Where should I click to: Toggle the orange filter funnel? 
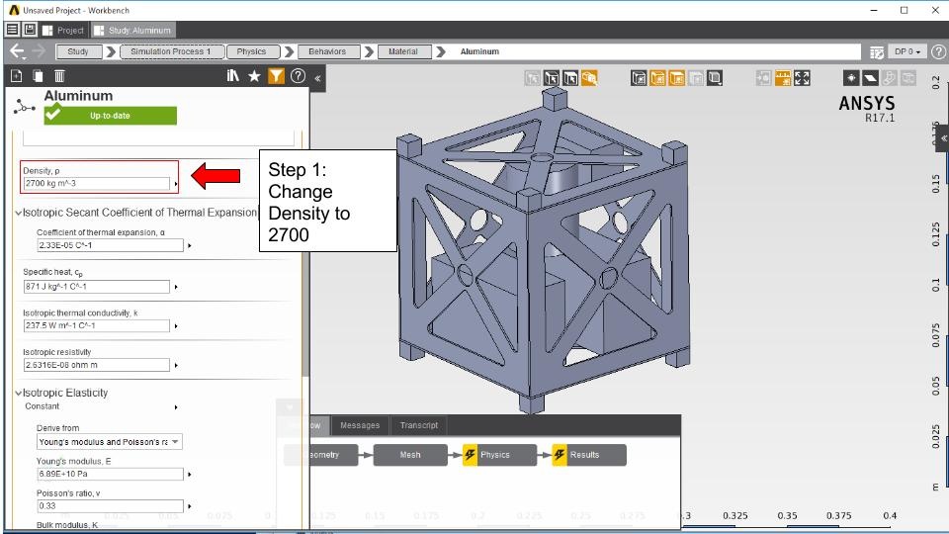pyautogui.click(x=276, y=76)
